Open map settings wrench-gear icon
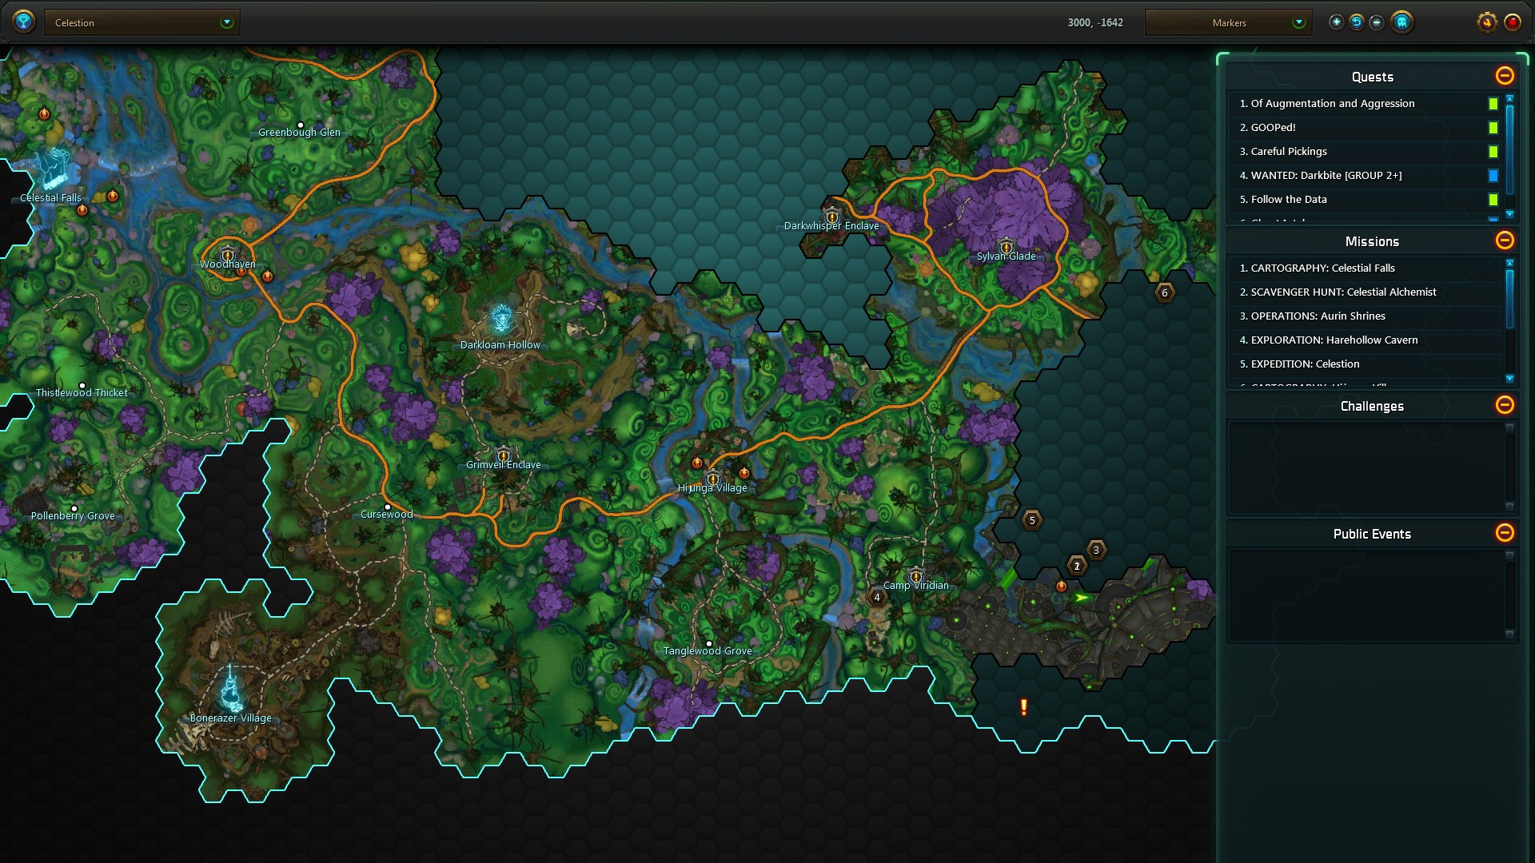 1486,22
